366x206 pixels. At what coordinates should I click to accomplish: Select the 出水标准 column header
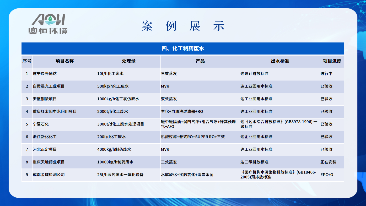point(280,61)
